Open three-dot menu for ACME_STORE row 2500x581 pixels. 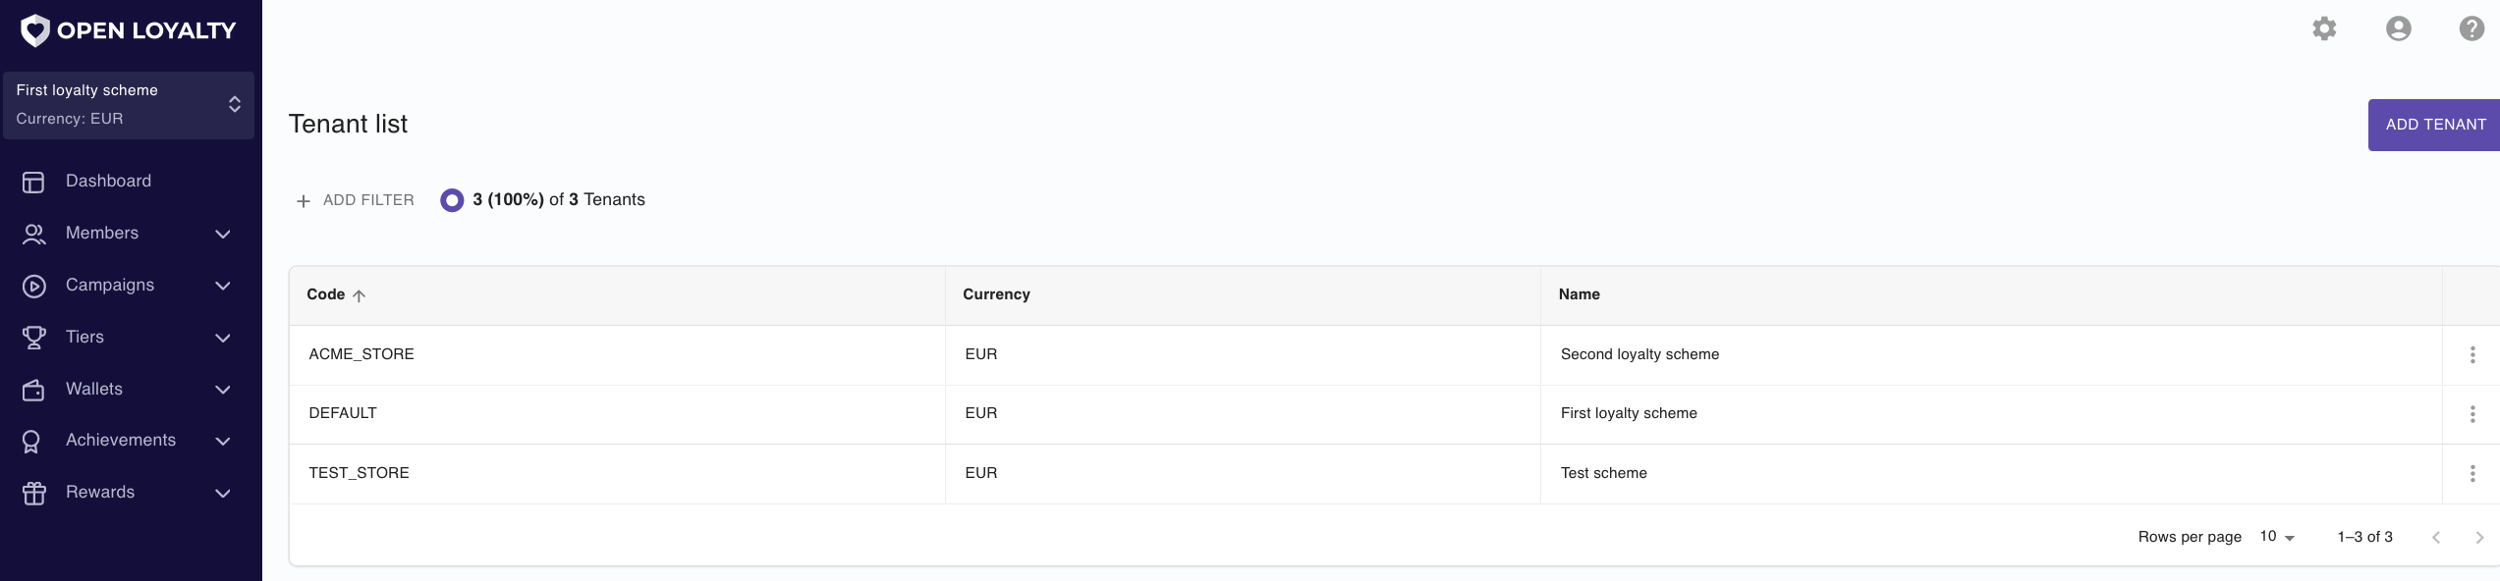[x=2472, y=355]
